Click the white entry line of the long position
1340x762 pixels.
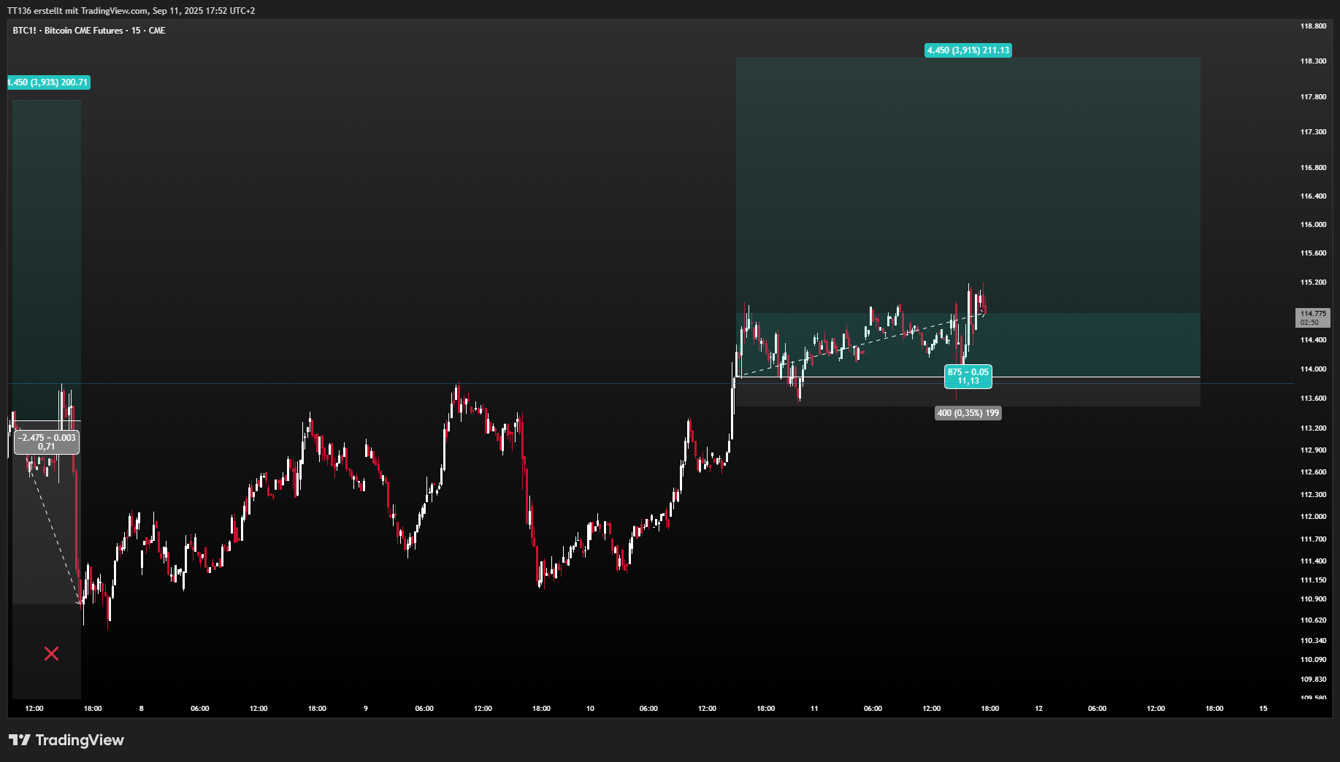pyautogui.click(x=968, y=377)
